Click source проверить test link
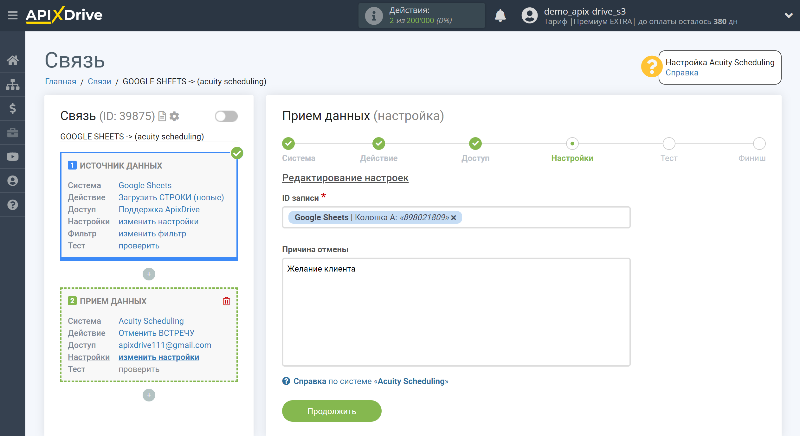The height and width of the screenshot is (436, 800). pos(139,246)
